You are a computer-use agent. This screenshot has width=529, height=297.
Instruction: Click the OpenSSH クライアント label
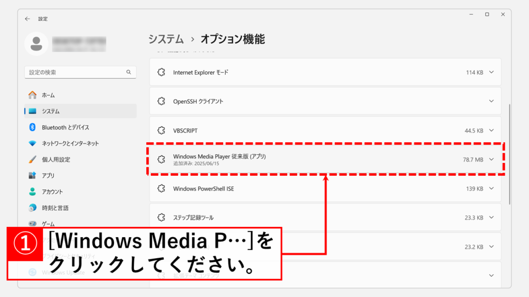198,102
